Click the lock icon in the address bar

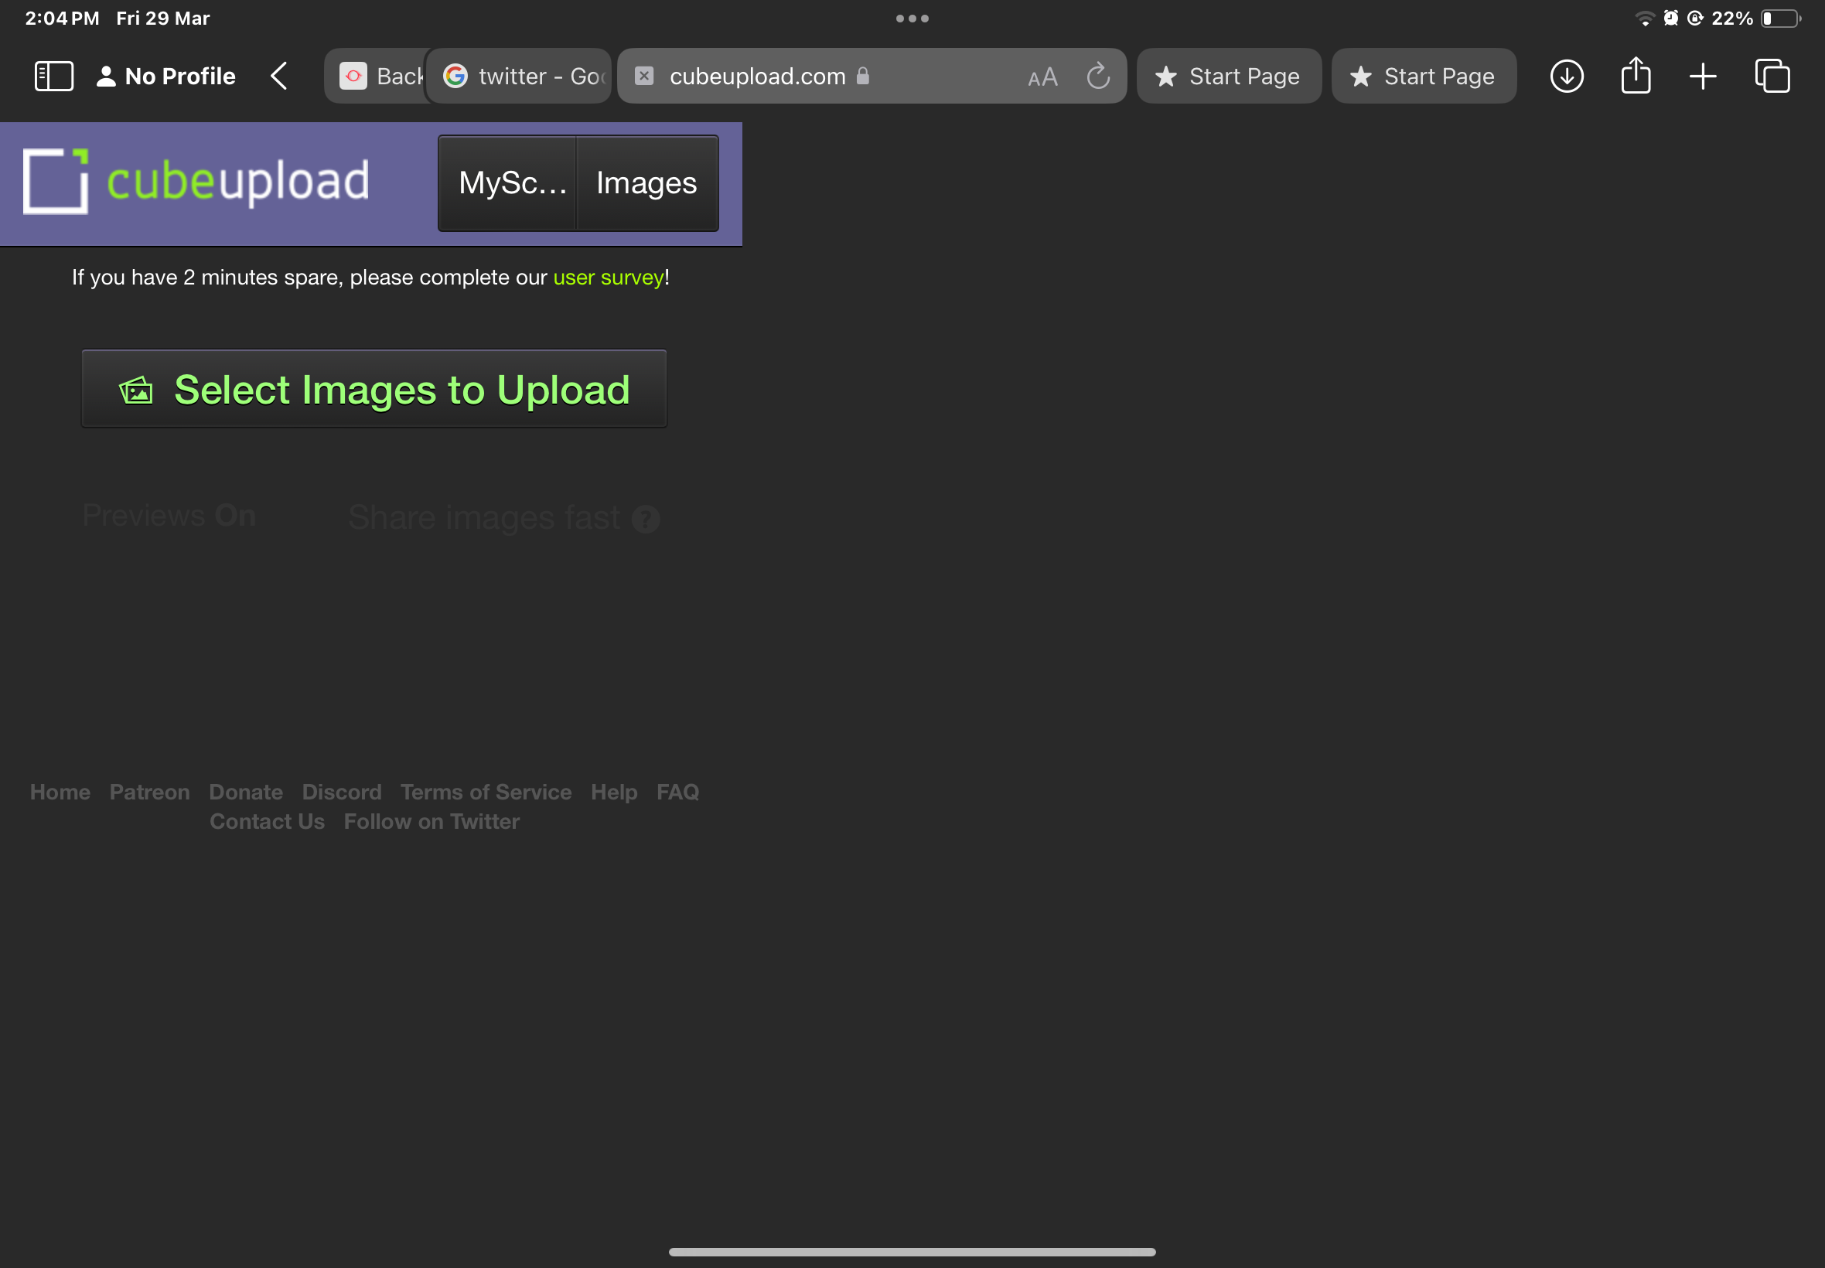[x=863, y=76]
